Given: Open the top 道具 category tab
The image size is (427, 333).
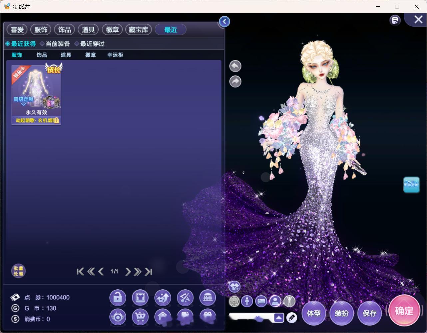Looking at the screenshot, I should click(x=88, y=30).
